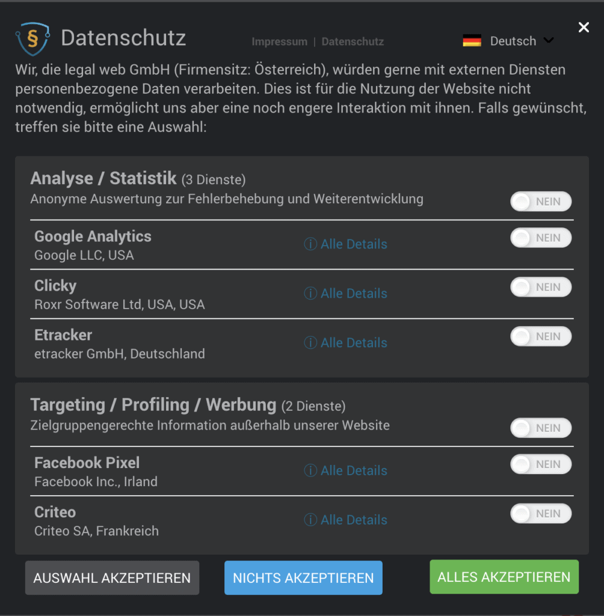The image size is (604, 616).
Task: Enable the Analyse / Statistik group toggle
Action: pos(540,202)
